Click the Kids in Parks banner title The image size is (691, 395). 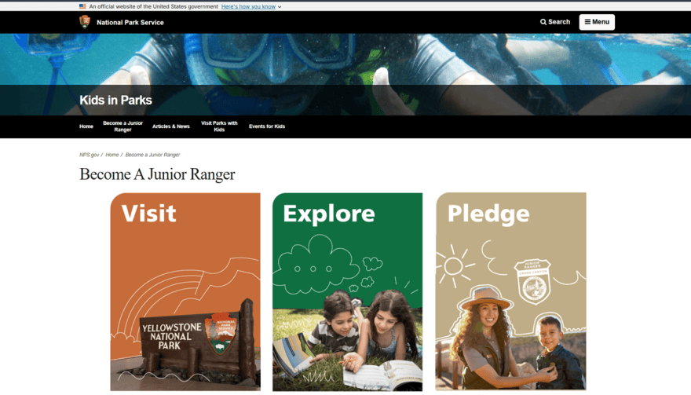coord(115,100)
